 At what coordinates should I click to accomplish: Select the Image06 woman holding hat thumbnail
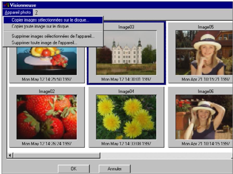coord(204,117)
